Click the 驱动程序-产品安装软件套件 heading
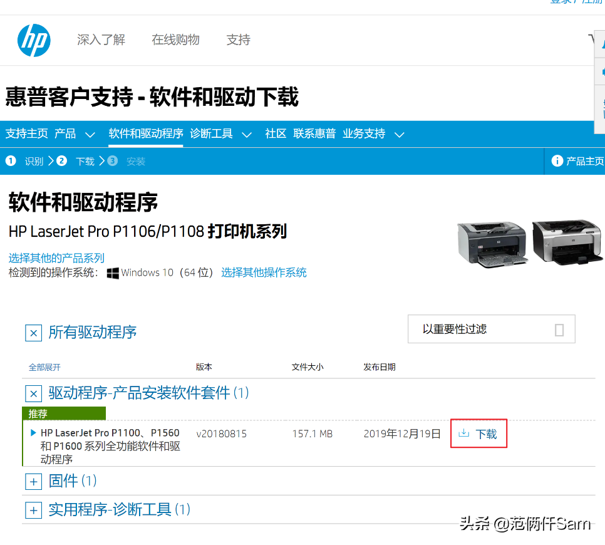This screenshot has height=545, width=605. [x=148, y=393]
